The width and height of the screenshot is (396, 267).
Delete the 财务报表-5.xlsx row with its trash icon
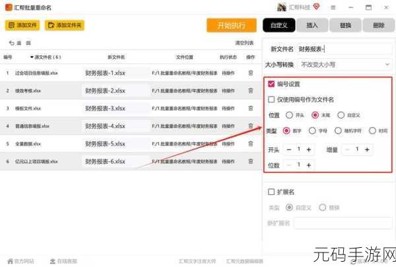251,143
